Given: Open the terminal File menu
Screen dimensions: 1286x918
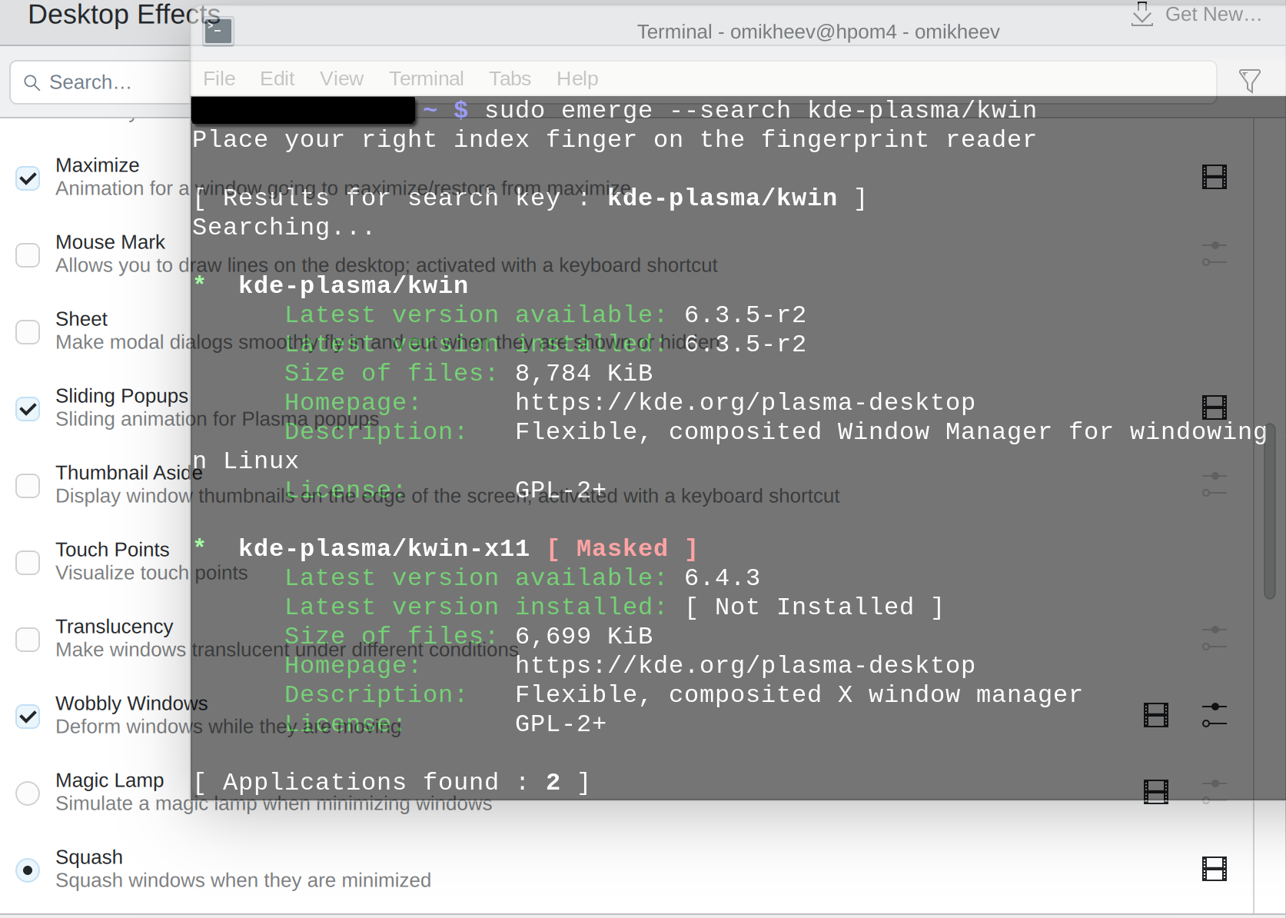Looking at the screenshot, I should coord(219,78).
